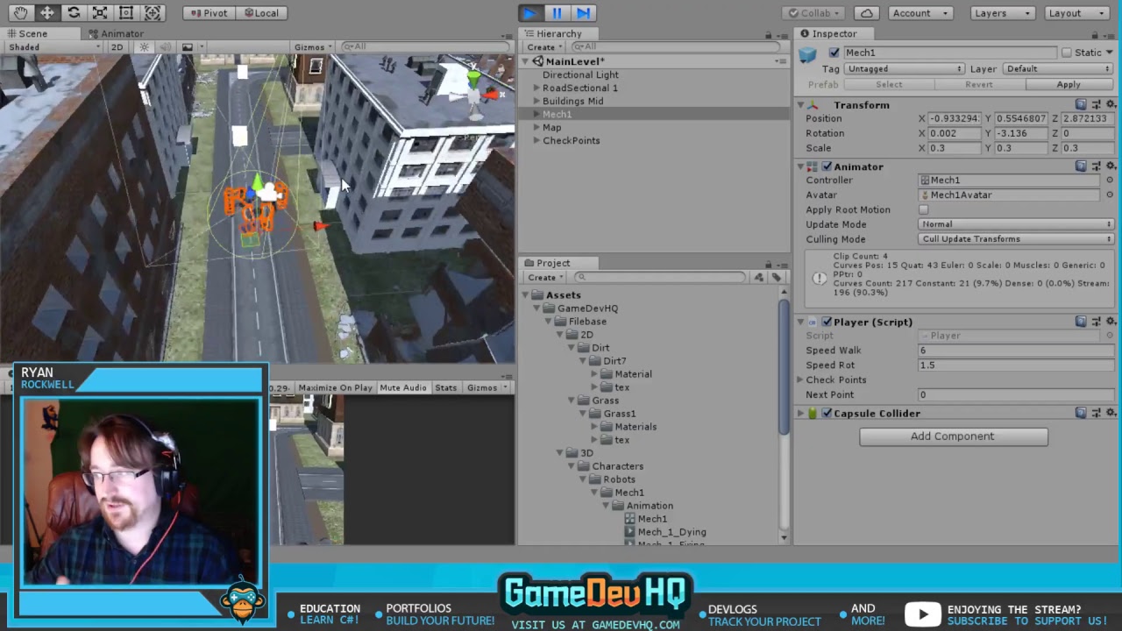Select Directional Light in Hierarchy
This screenshot has width=1122, height=631.
click(580, 74)
